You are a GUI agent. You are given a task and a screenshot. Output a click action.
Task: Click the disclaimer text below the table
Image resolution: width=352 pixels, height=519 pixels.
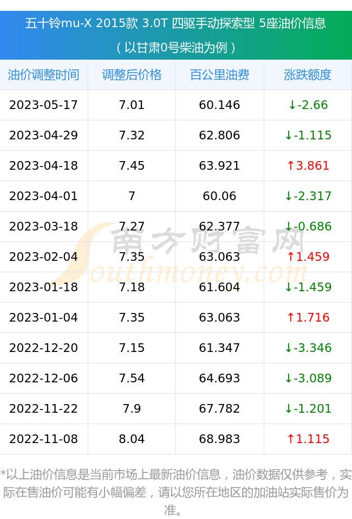point(176,492)
